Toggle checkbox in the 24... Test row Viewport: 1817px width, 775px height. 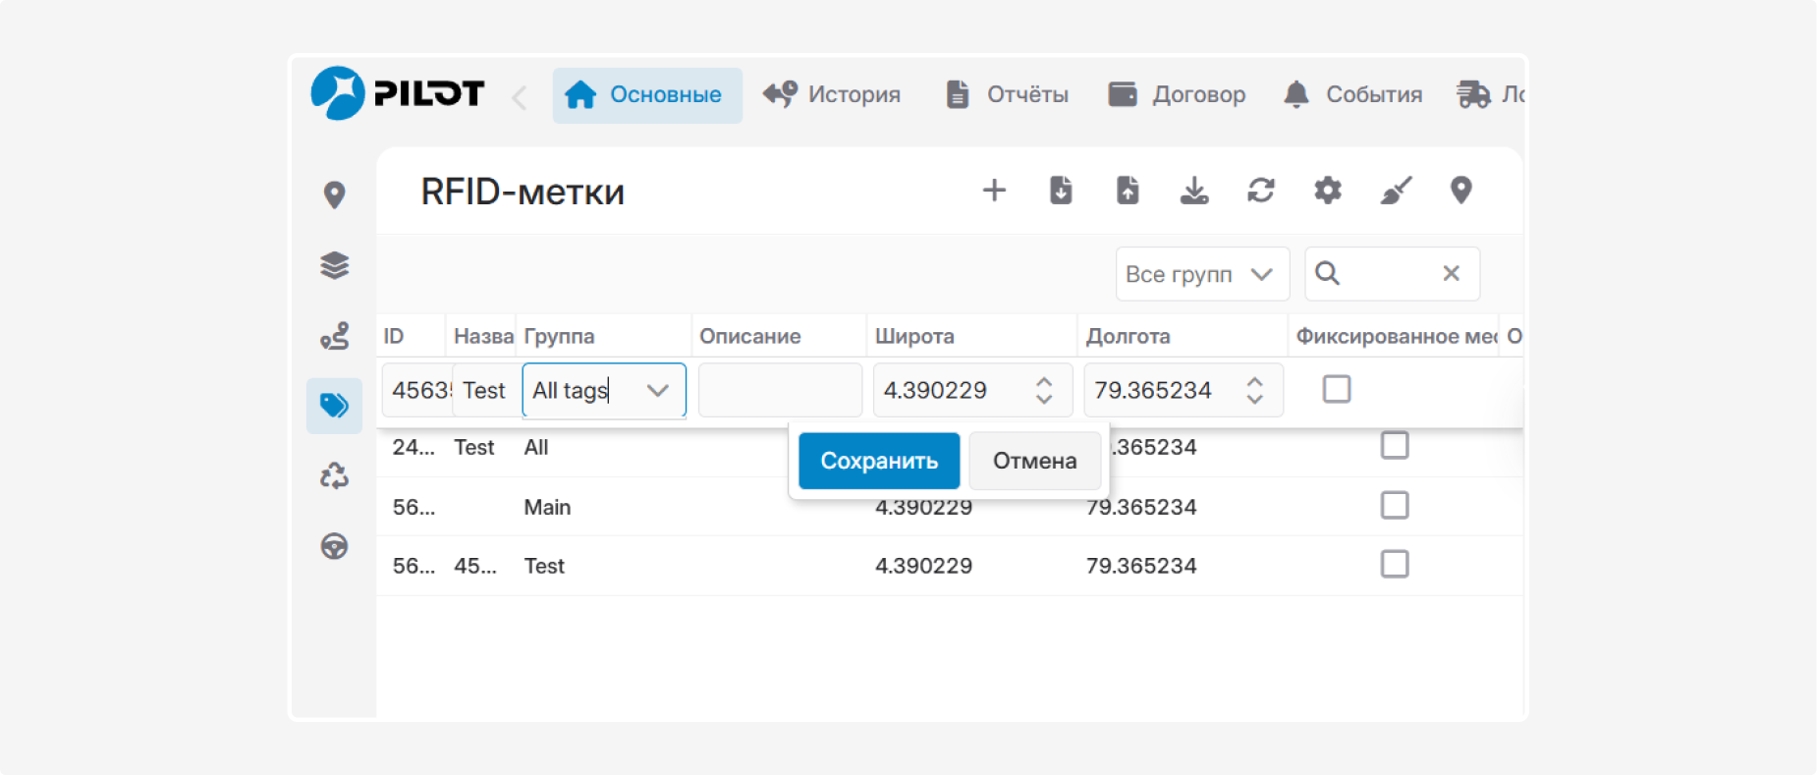[x=1395, y=446]
